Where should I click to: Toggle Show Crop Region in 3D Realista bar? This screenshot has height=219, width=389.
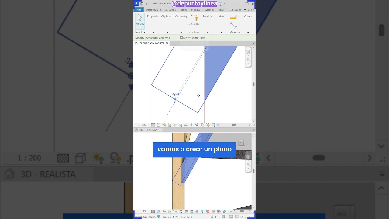click(186, 211)
